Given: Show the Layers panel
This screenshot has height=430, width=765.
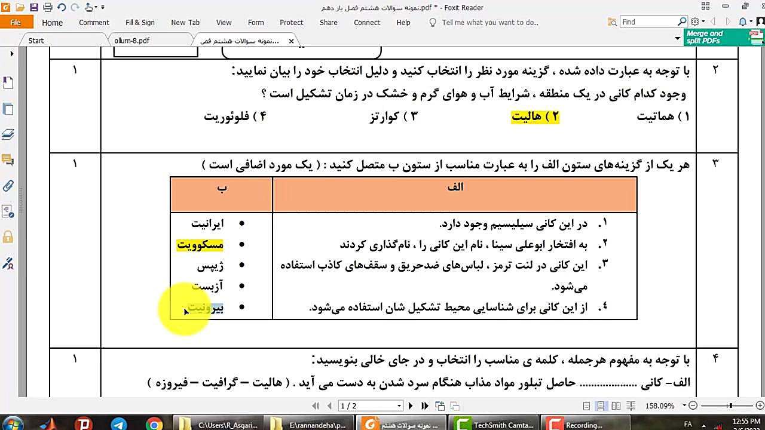Looking at the screenshot, I should tap(8, 134).
